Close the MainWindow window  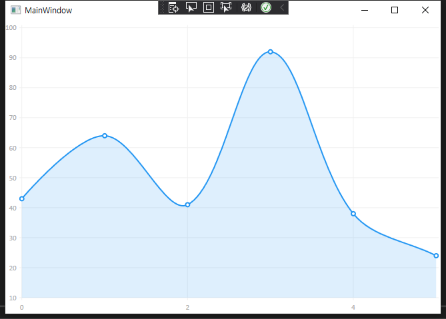pos(425,10)
